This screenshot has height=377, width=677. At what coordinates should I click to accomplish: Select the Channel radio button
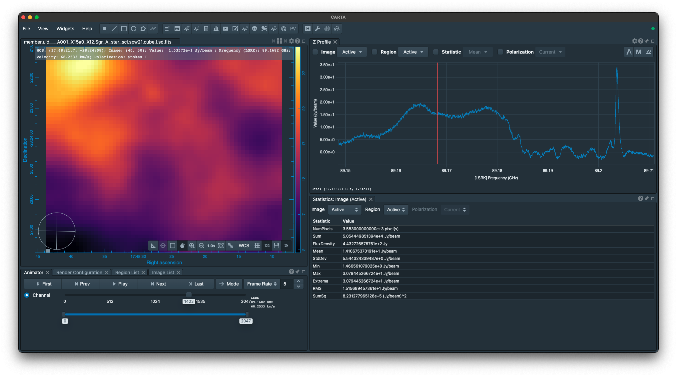(x=27, y=295)
